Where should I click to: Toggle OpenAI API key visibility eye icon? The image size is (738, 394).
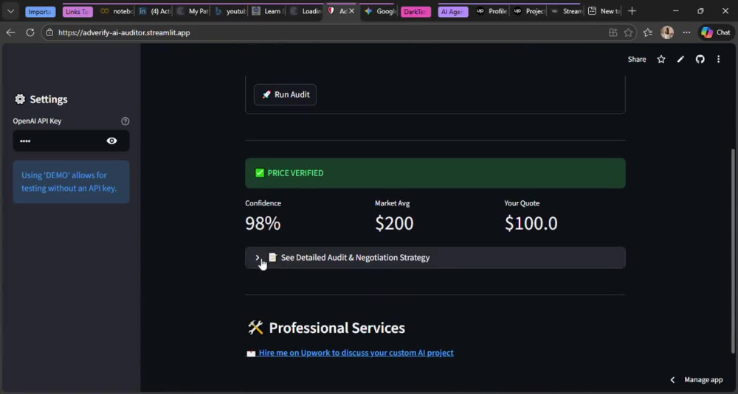click(111, 141)
